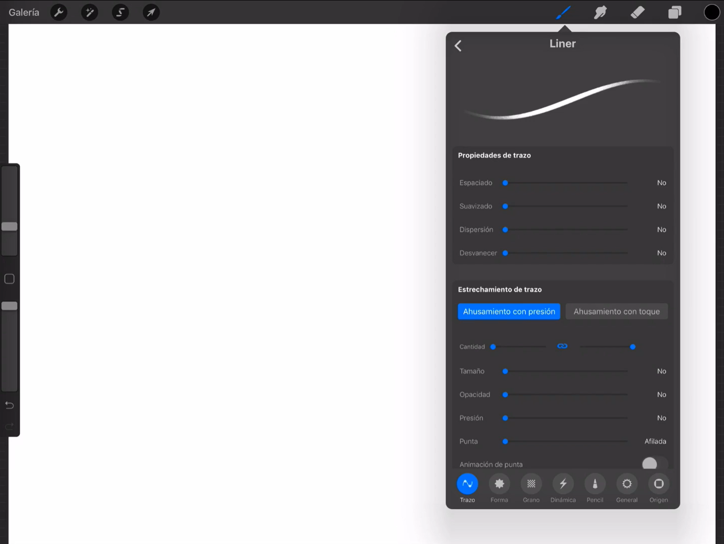The height and width of the screenshot is (544, 724).
Task: Select the Eraser tool
Action: pos(637,12)
